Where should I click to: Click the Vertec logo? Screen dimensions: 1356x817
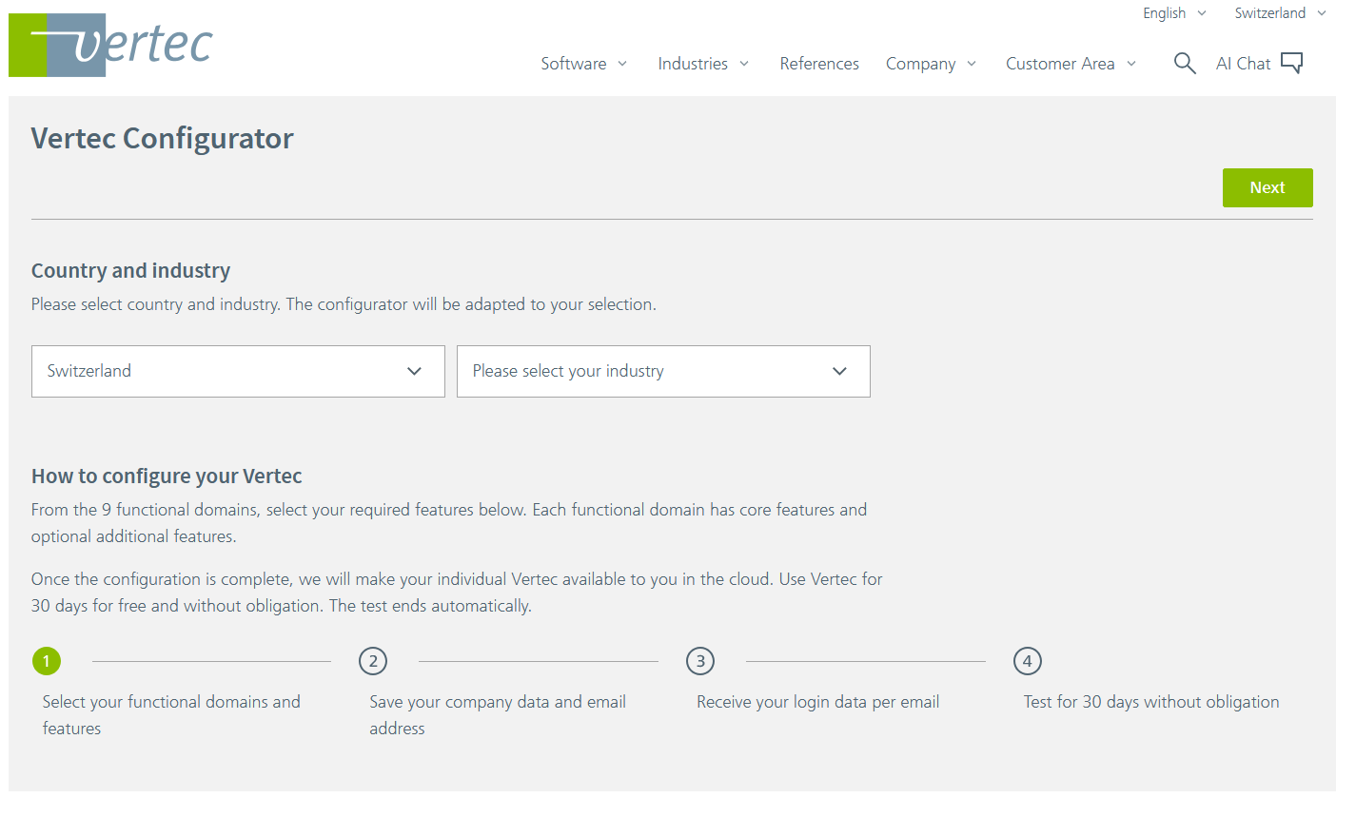[x=111, y=45]
